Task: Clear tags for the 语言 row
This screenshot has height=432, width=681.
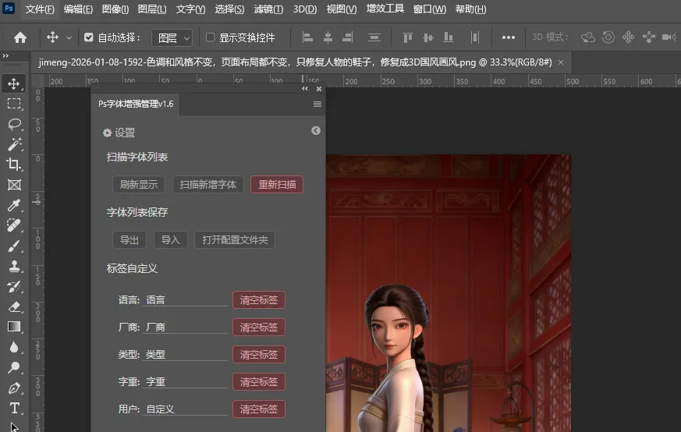Action: [259, 300]
